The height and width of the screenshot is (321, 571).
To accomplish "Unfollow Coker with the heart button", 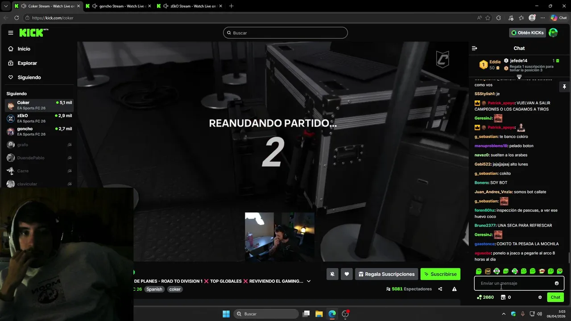I will pos(347,274).
